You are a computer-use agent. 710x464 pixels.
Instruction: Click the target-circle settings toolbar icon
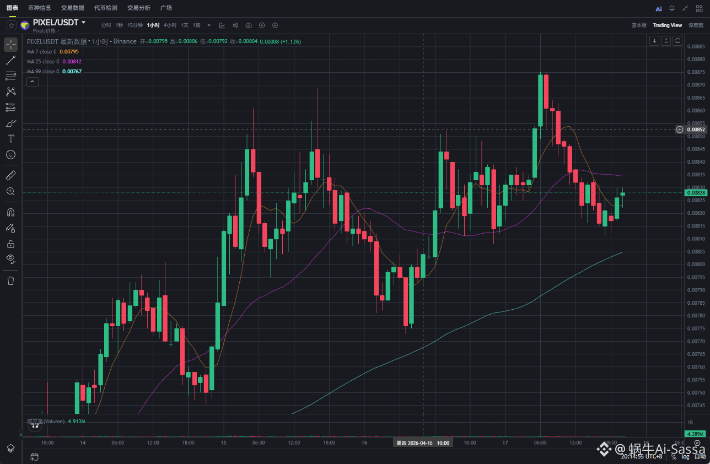click(275, 25)
